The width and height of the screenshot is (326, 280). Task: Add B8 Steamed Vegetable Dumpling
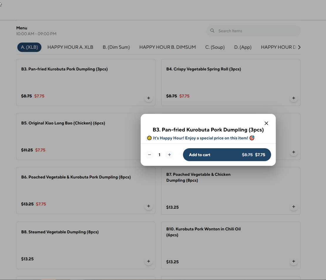point(148,261)
